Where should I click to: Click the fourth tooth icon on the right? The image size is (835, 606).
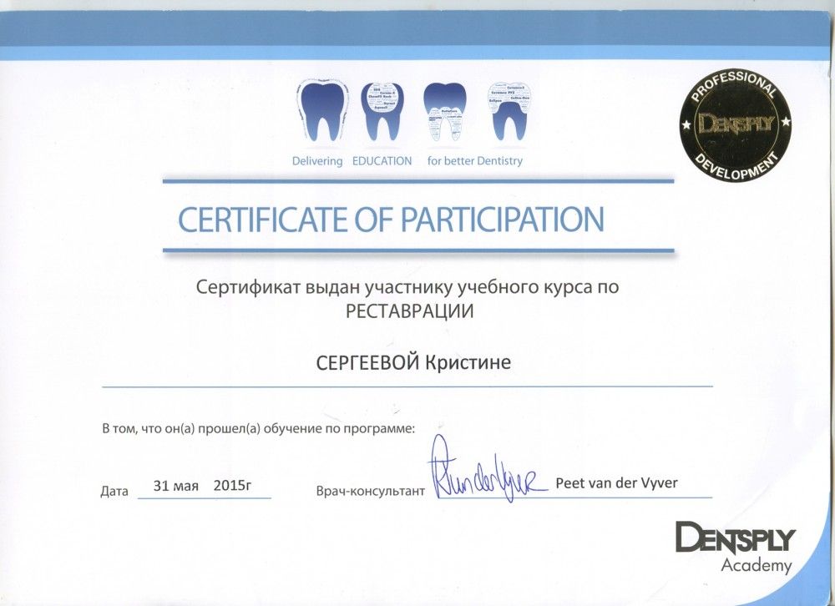pos(509,113)
